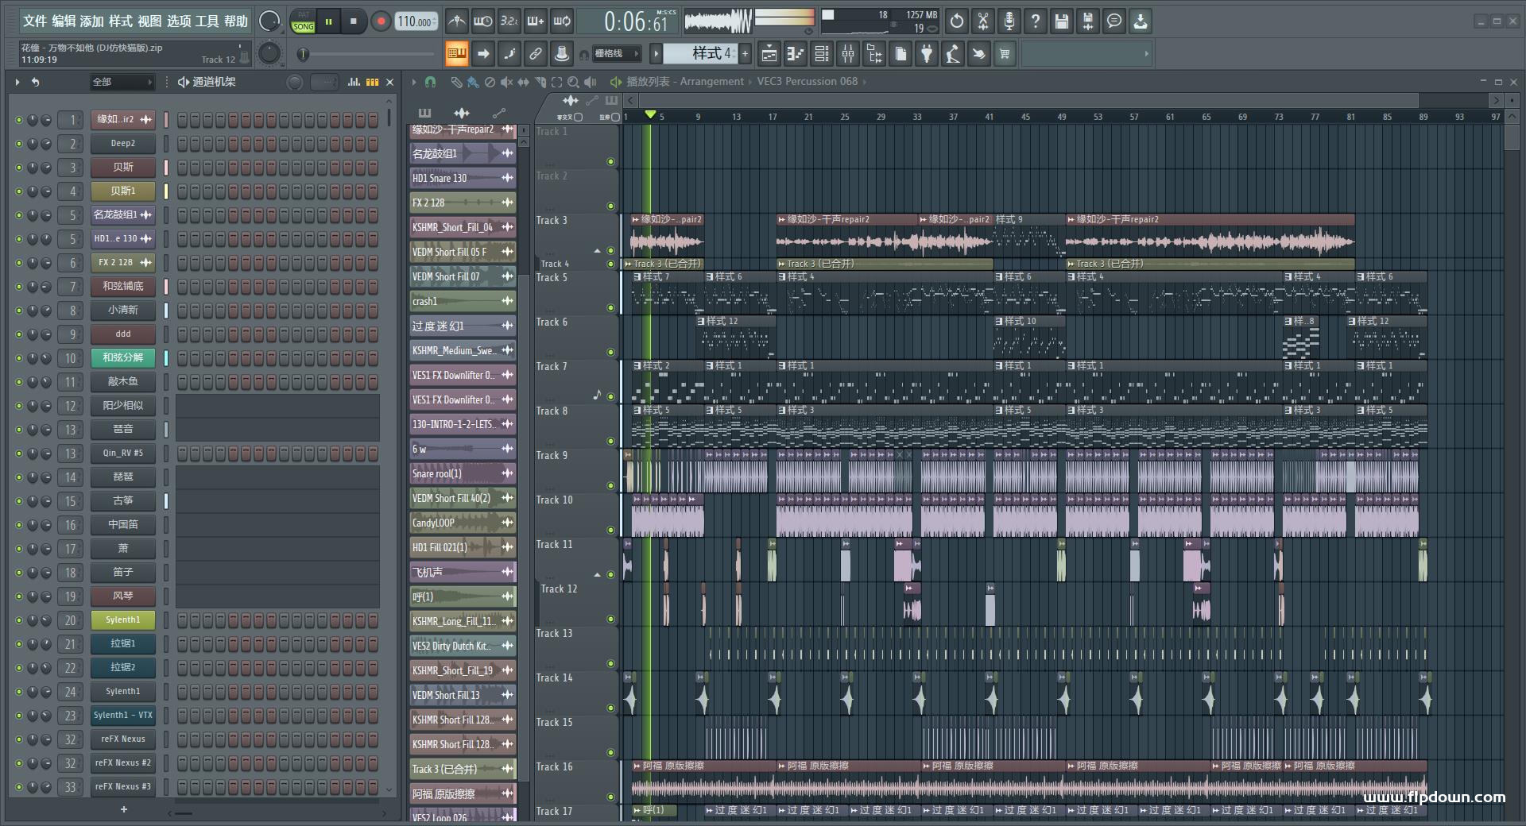Open the 添加 menu
The image size is (1526, 826).
(91, 21)
